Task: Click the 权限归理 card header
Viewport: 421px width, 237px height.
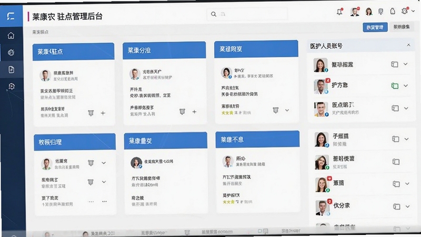Action: (75, 142)
